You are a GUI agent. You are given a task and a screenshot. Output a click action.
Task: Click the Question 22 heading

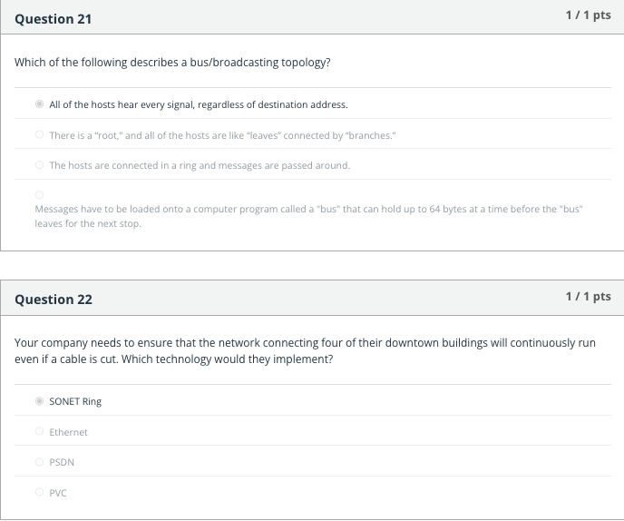(x=54, y=300)
